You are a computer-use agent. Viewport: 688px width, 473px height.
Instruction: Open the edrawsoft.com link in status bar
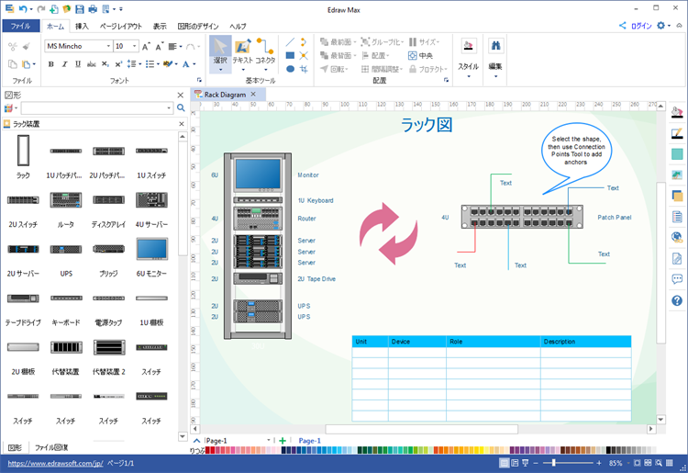click(x=51, y=463)
